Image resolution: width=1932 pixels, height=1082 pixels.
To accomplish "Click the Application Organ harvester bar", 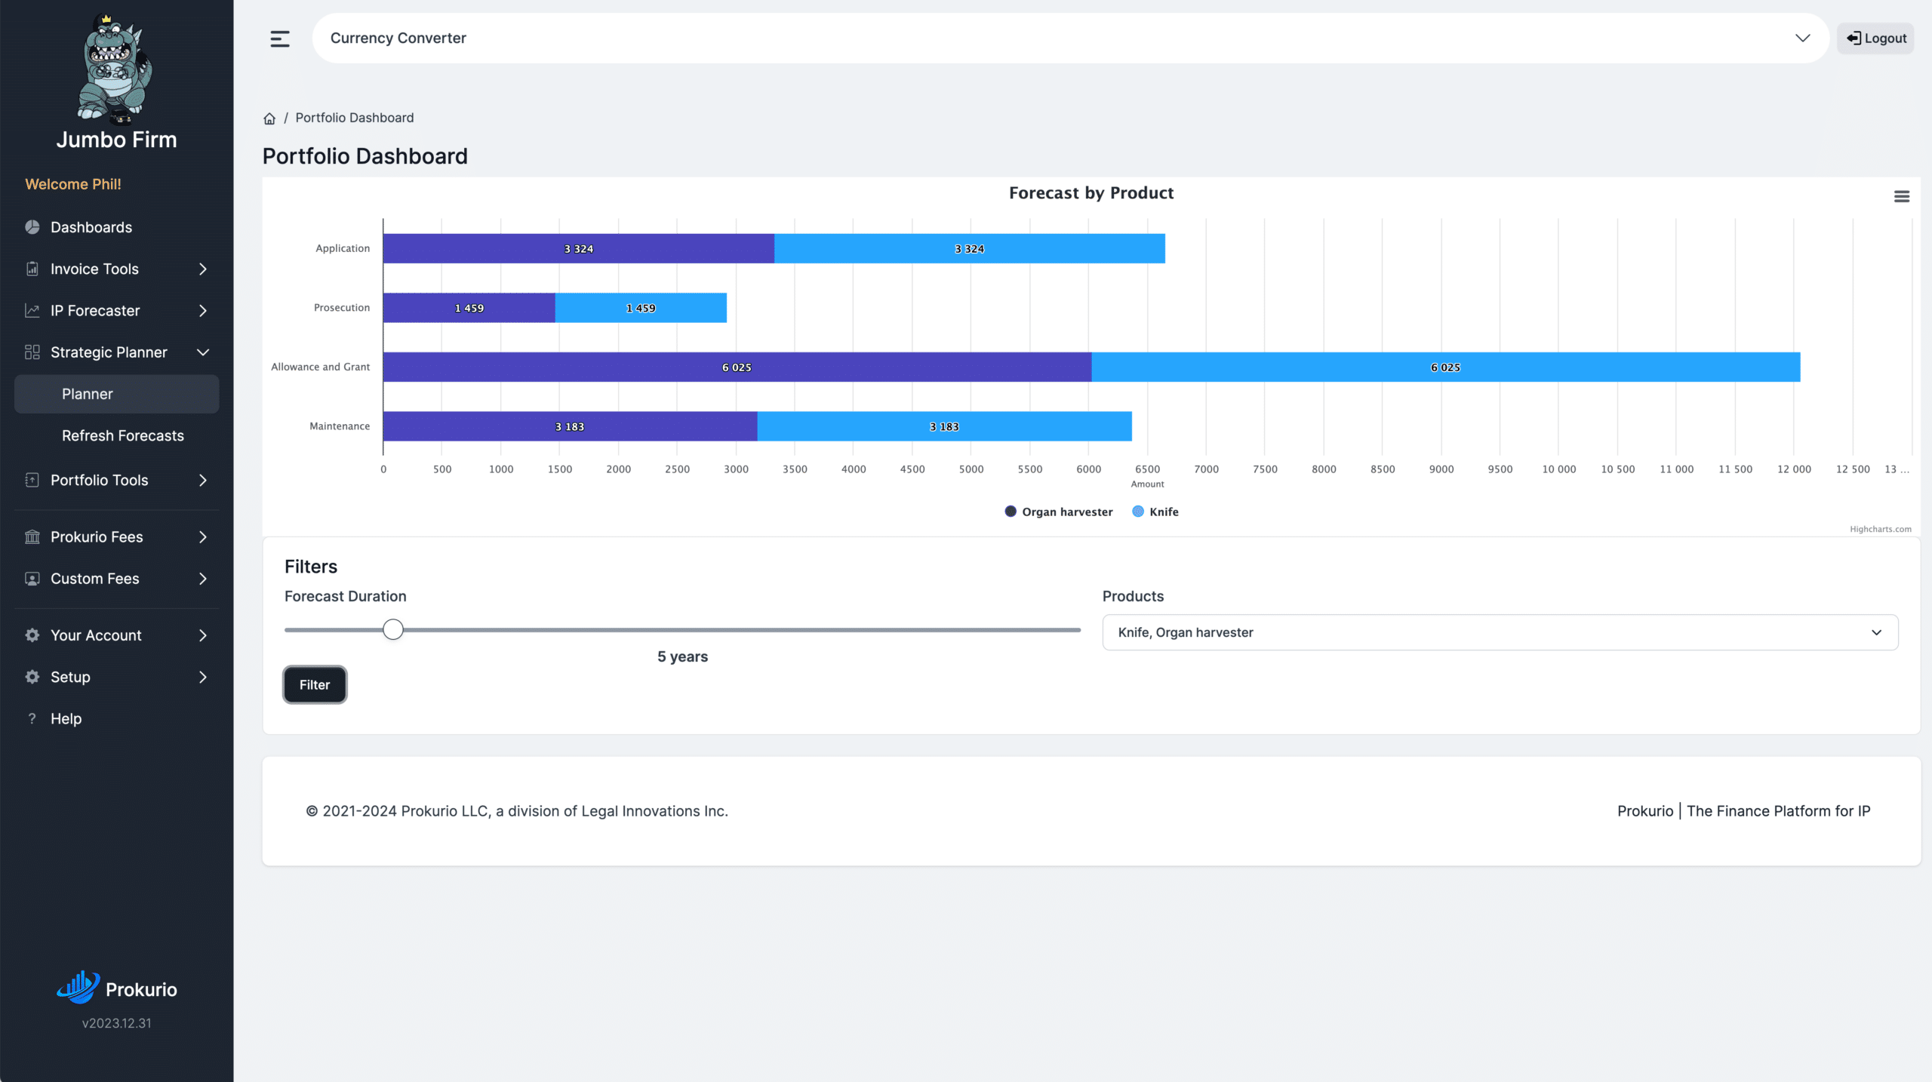I will pos(578,248).
